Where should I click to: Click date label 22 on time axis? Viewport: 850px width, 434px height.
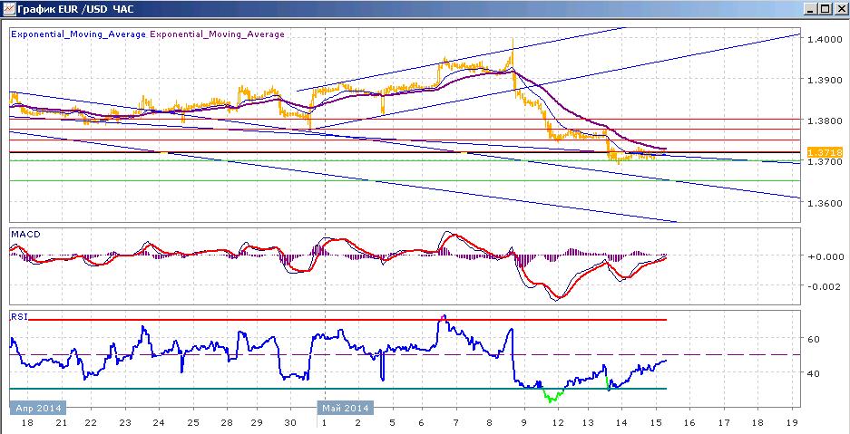91,422
